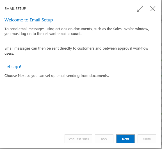
Task: Click the Welcome to Email Setup heading
Action: point(29,20)
